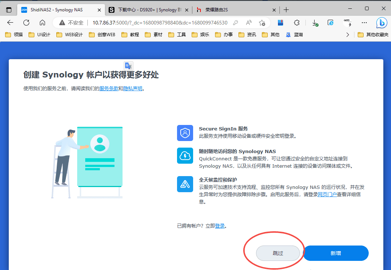Open the browser settings ellipsis menu
The width and height of the screenshot is (391, 270).
[364, 23]
